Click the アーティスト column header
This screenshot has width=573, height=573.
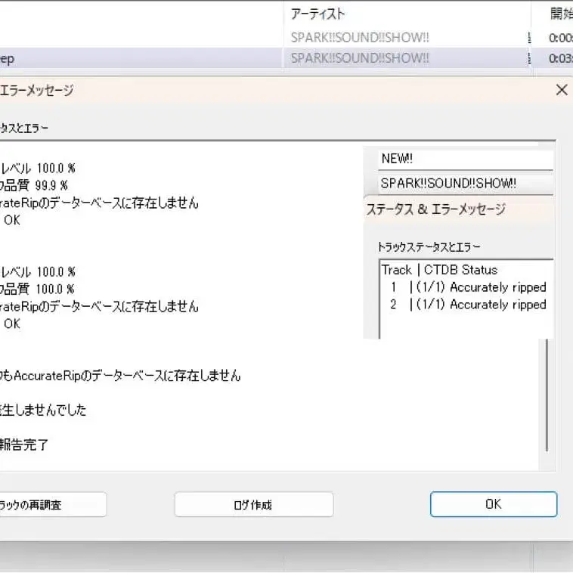pos(317,14)
